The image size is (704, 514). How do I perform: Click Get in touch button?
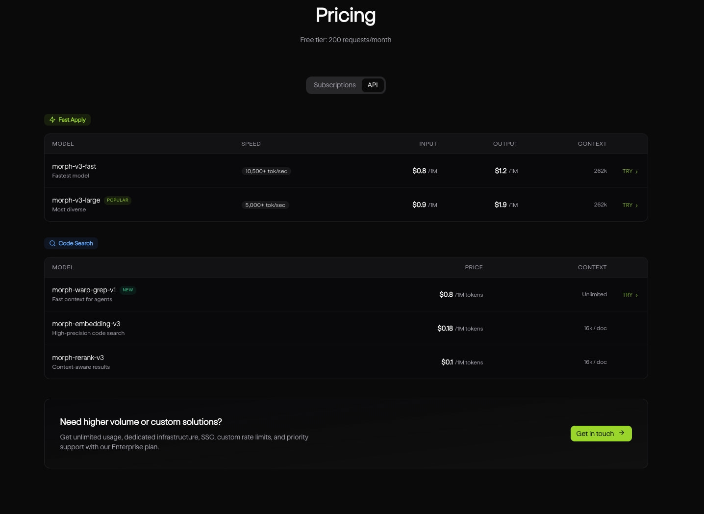click(601, 434)
